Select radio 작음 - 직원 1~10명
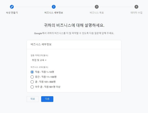Viewport: 148px width, 113px height. tap(32, 72)
